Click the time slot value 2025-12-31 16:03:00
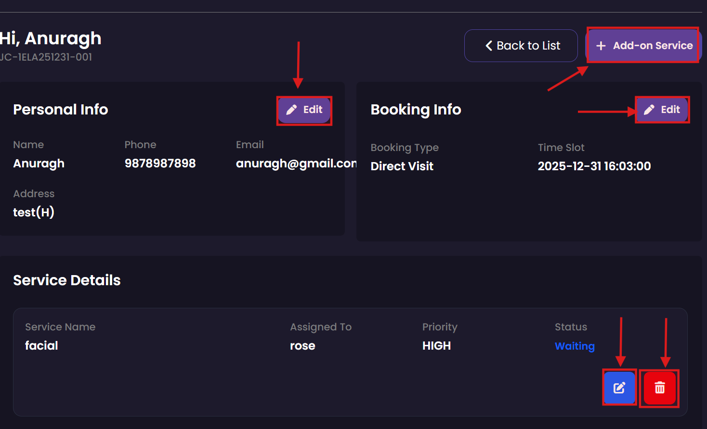The image size is (707, 429). (594, 166)
